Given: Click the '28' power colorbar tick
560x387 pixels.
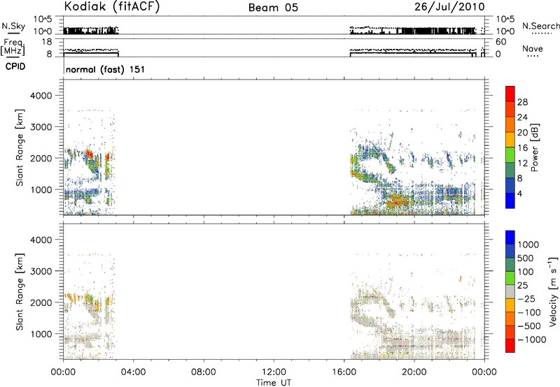Looking at the screenshot, I should coord(522,102).
